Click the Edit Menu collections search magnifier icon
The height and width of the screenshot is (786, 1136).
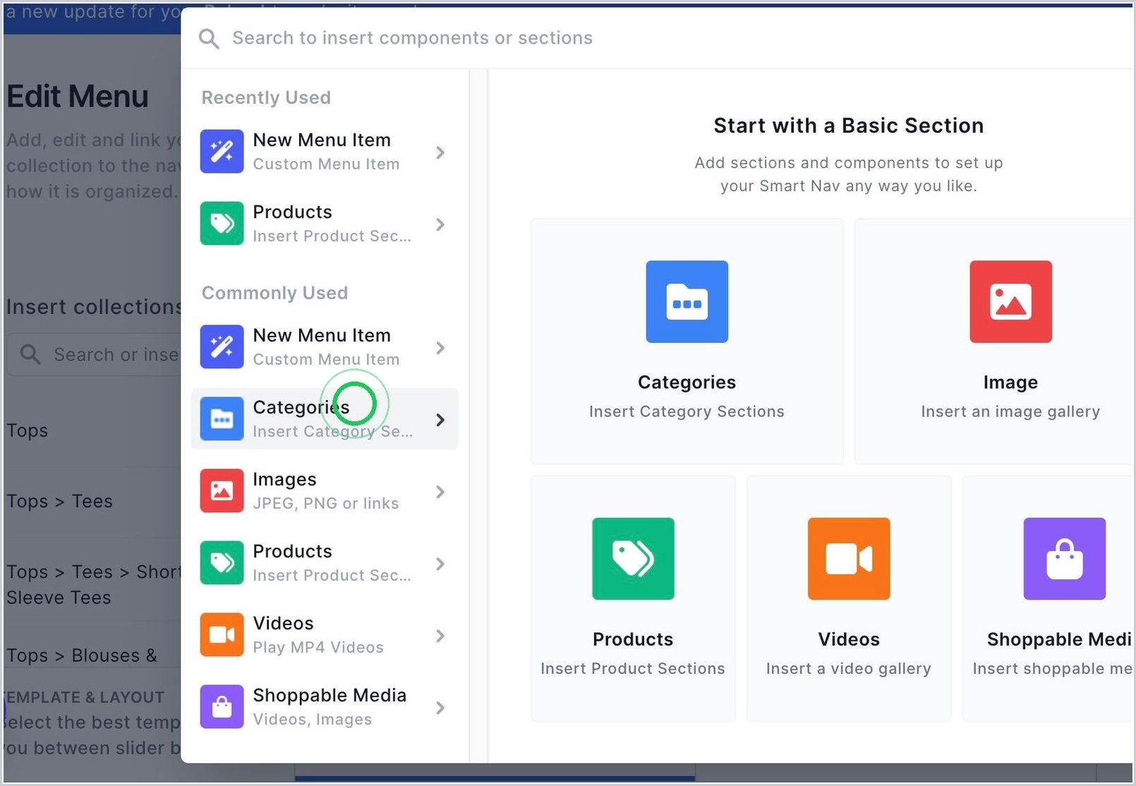30,354
